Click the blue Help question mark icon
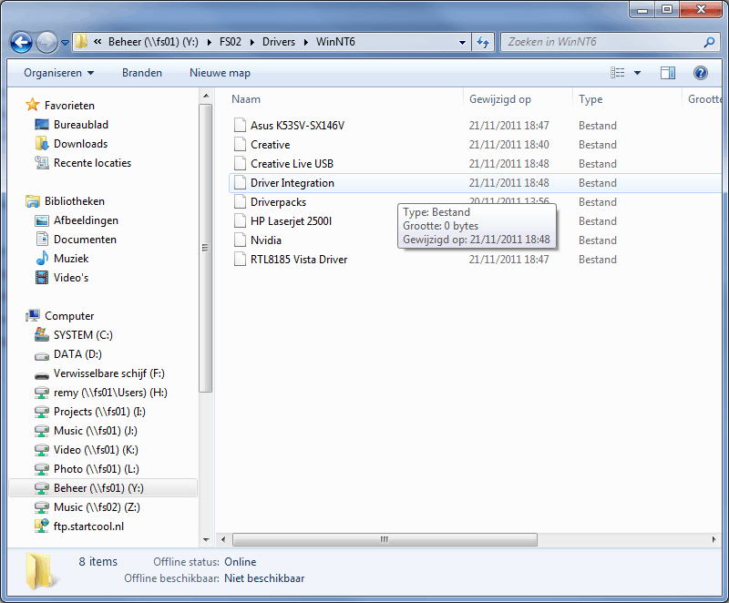Screen dimensions: 729x603 pyautogui.click(x=700, y=73)
